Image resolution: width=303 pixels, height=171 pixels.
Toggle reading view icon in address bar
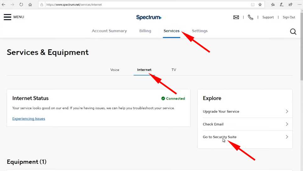click(x=252, y=5)
